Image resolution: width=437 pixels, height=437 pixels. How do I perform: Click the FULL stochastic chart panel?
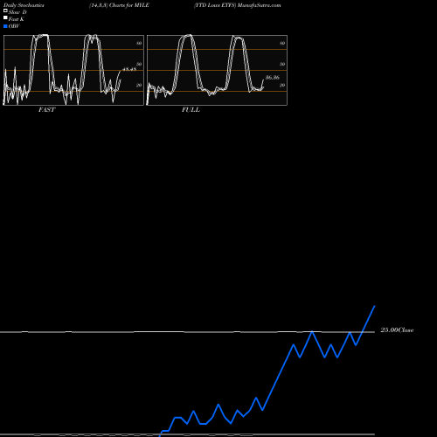tap(217, 70)
